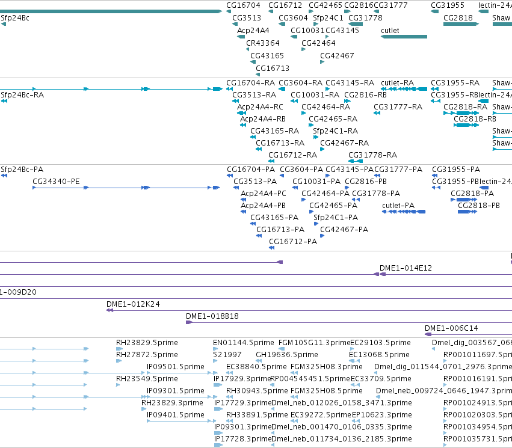Click the EC38840.5prime EST label
Image resolution: width=512 pixels, height=448 pixels.
click(257, 367)
